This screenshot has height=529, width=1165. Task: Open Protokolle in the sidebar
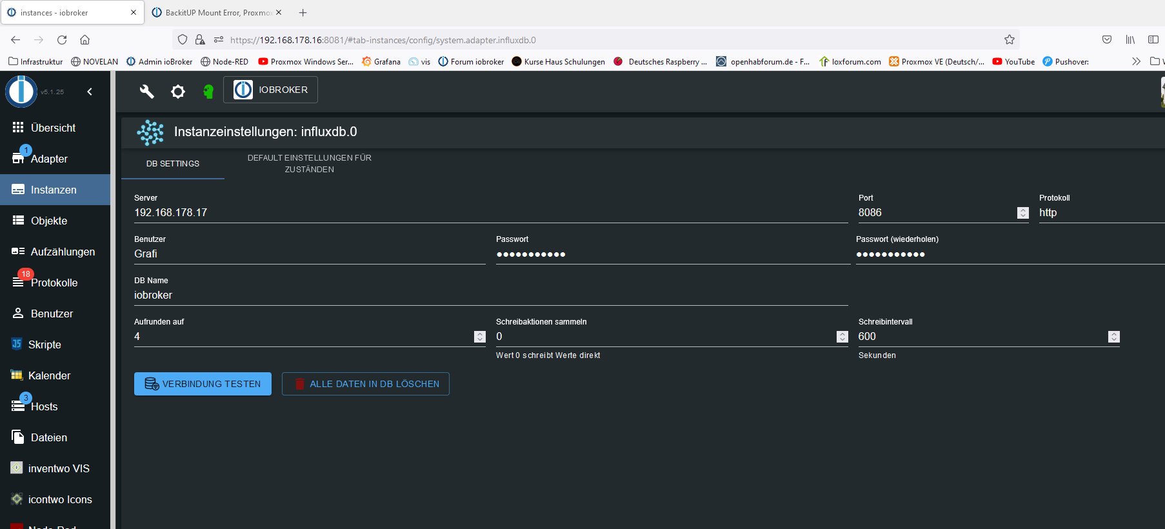coord(55,283)
